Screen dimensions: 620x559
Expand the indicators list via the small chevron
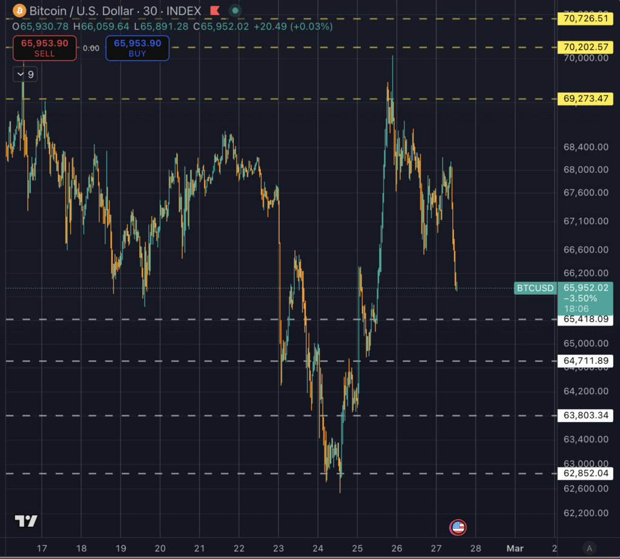tap(20, 74)
